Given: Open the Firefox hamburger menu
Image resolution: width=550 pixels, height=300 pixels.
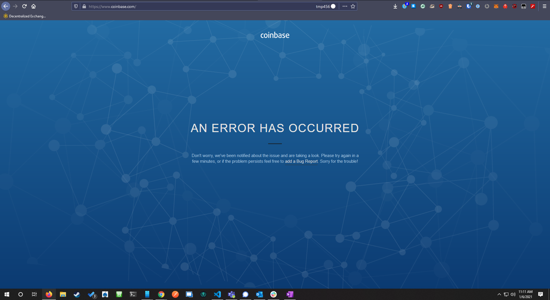Looking at the screenshot, I should click(544, 6).
